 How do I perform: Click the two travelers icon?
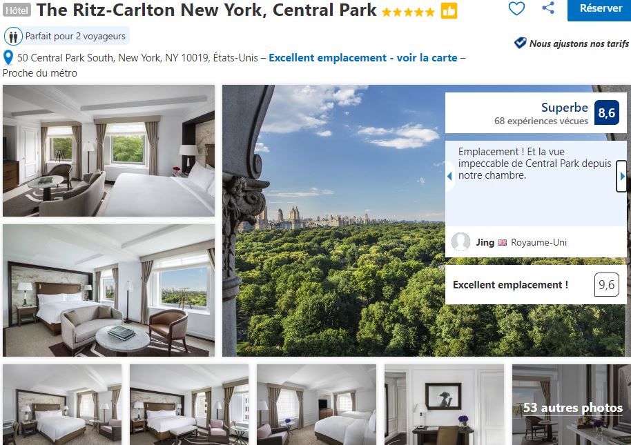pyautogui.click(x=13, y=37)
